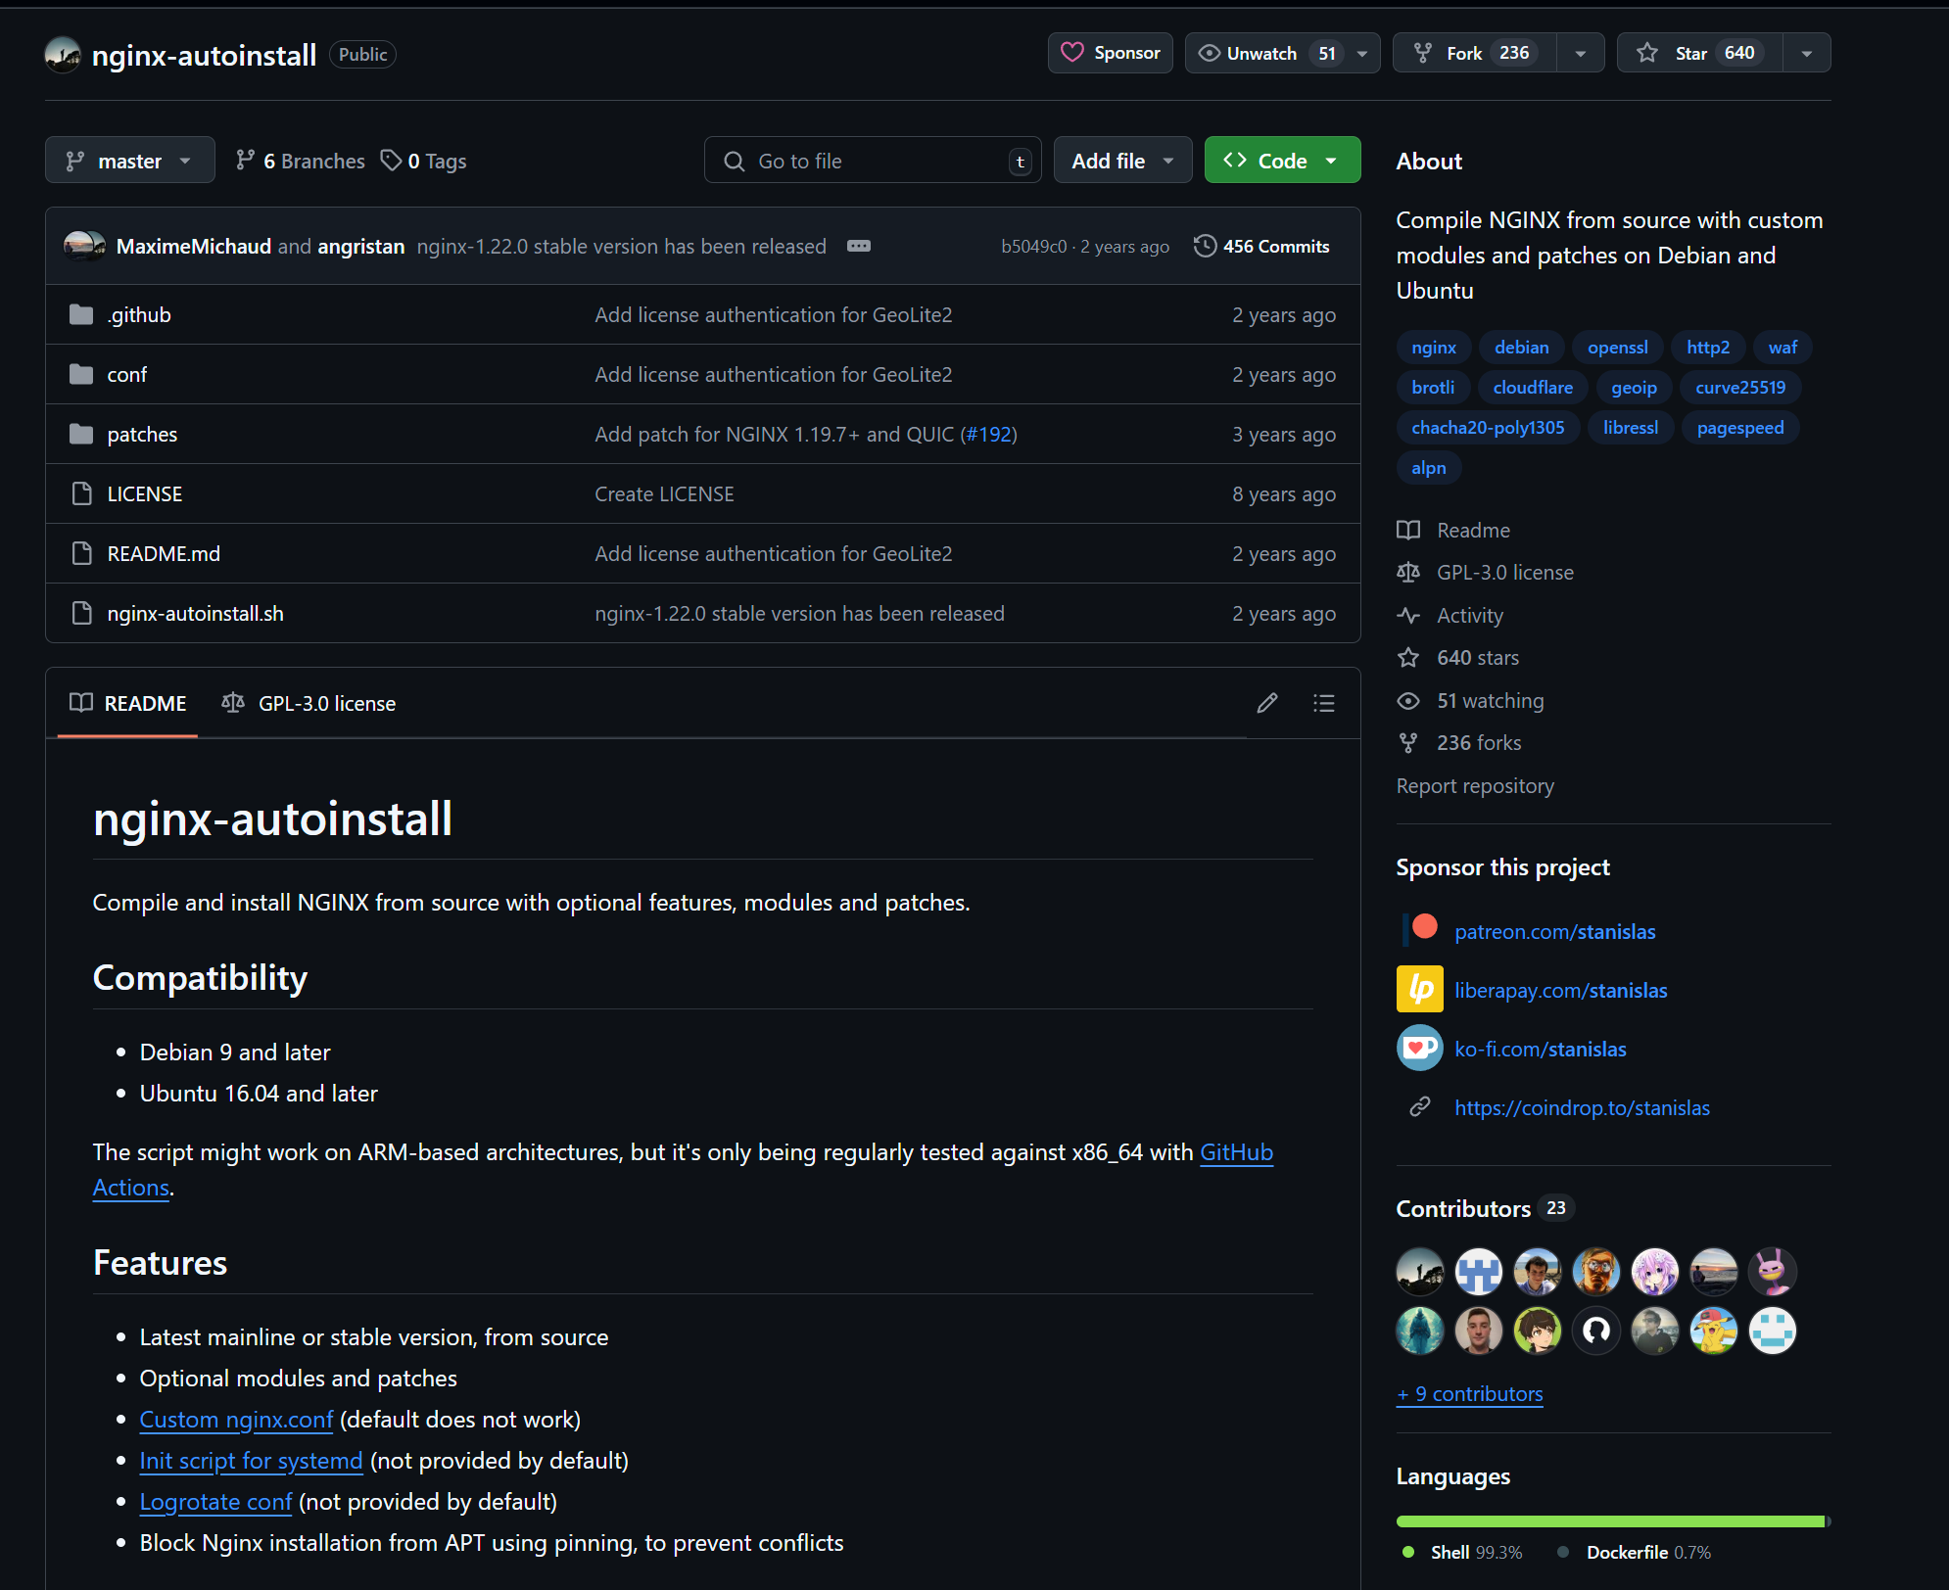Expand commit message ellipsis icon
Viewport: 1949px width, 1590px height.
coord(858,246)
